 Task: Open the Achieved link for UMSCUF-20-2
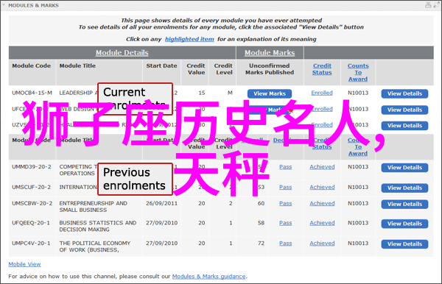(x=322, y=187)
